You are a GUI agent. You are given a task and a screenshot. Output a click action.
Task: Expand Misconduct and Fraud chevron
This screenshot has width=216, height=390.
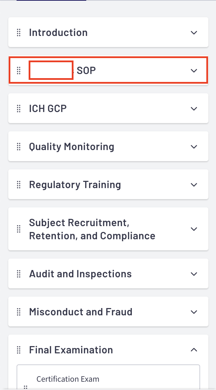(194, 312)
